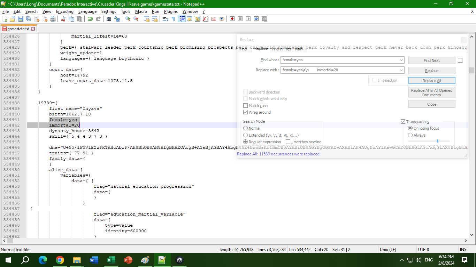The width and height of the screenshot is (476, 267).
Task: Toggle Show All Characters pilcrow icon
Action: tap(173, 19)
